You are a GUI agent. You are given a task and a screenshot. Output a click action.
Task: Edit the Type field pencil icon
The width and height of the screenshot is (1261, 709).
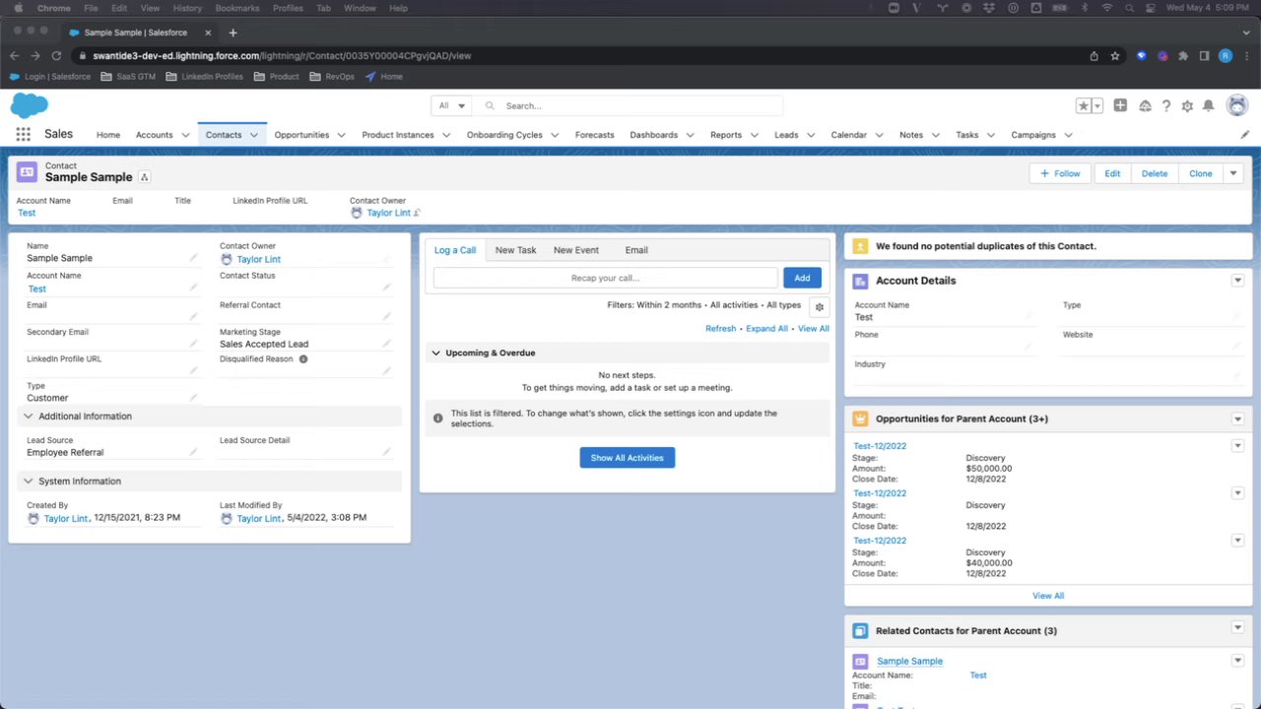click(x=193, y=398)
